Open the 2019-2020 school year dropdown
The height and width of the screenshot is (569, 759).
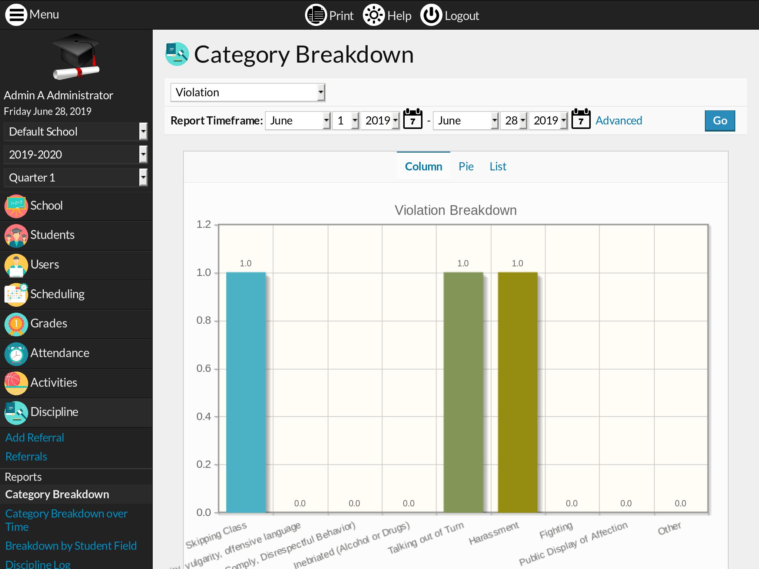pos(76,154)
